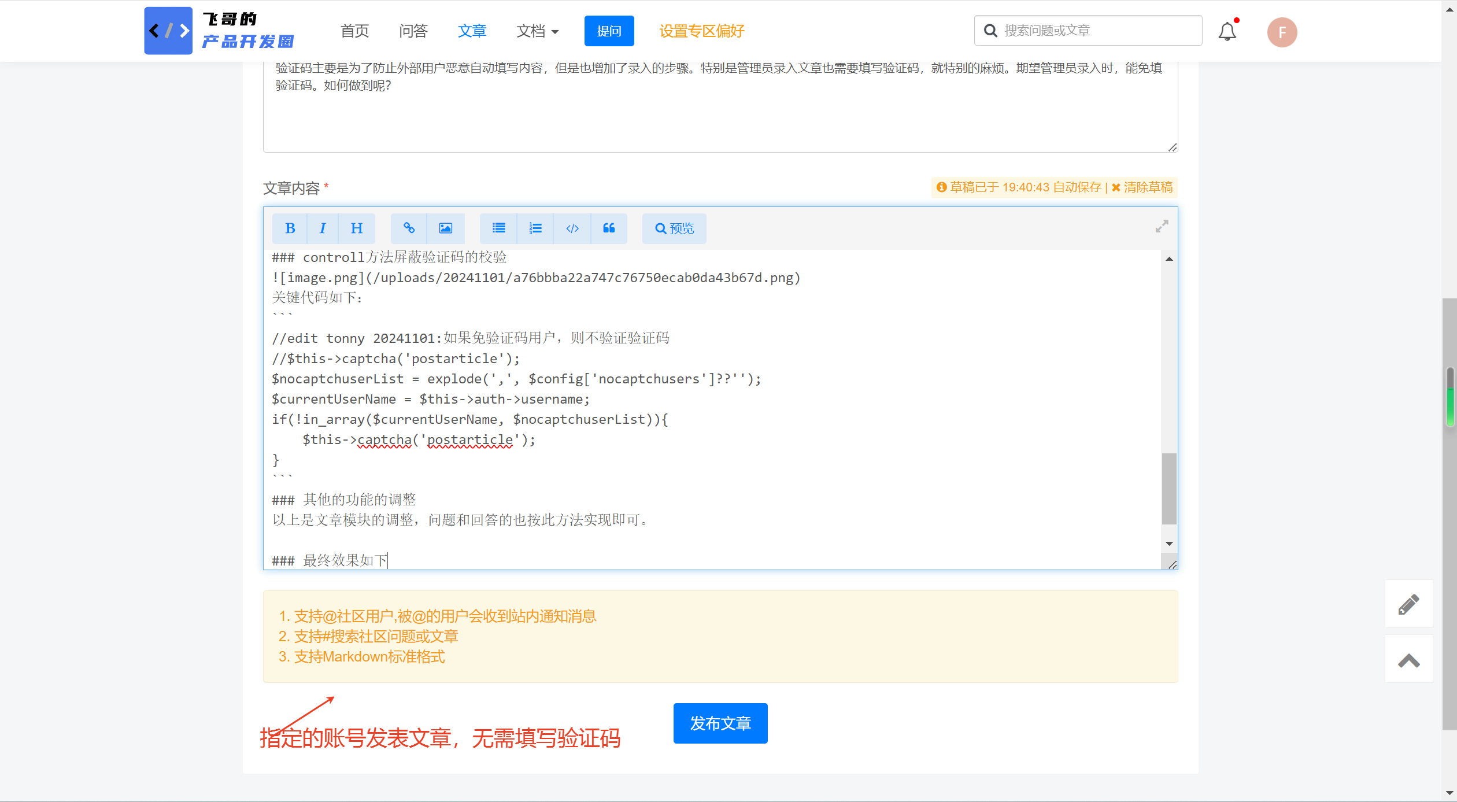
Task: Insert an unordered bullet list
Action: pos(498,228)
